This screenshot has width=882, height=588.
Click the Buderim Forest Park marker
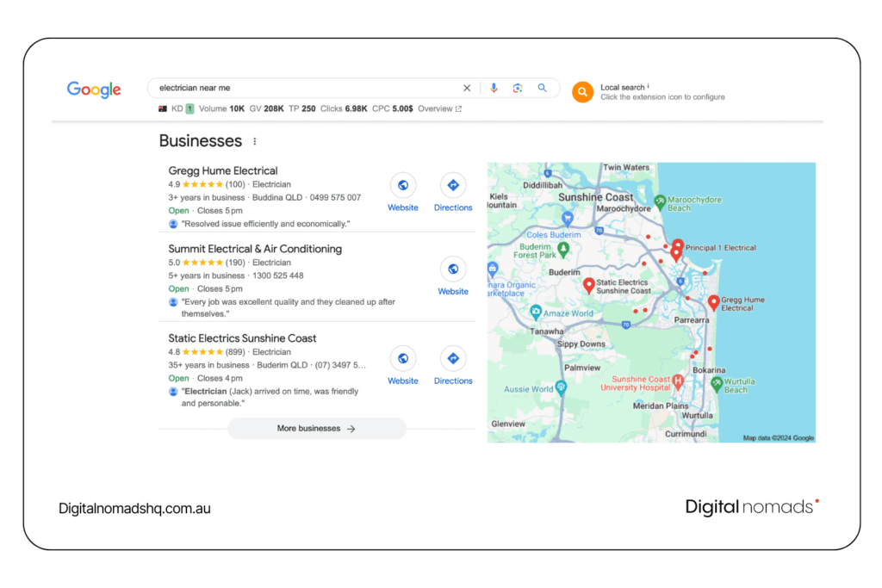pyautogui.click(x=563, y=248)
